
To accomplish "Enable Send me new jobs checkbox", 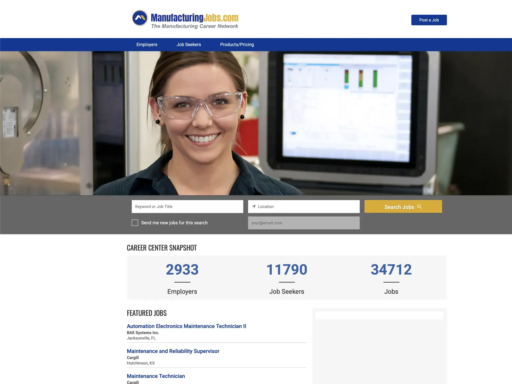I will (x=135, y=223).
